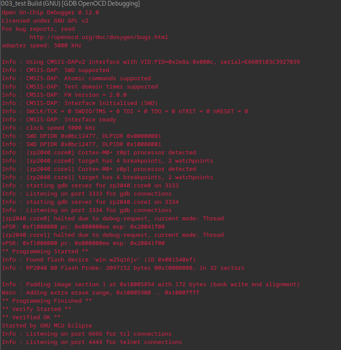341x350 pixels.
Task: Click the 'DLPIDR 0x10000001' line
Action: [81, 144]
